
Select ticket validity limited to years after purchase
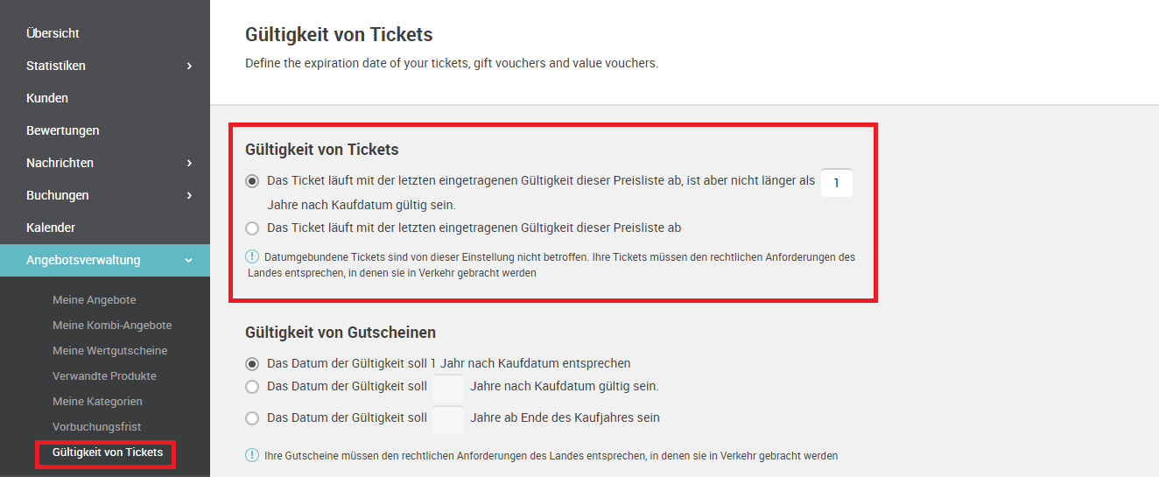tap(252, 181)
